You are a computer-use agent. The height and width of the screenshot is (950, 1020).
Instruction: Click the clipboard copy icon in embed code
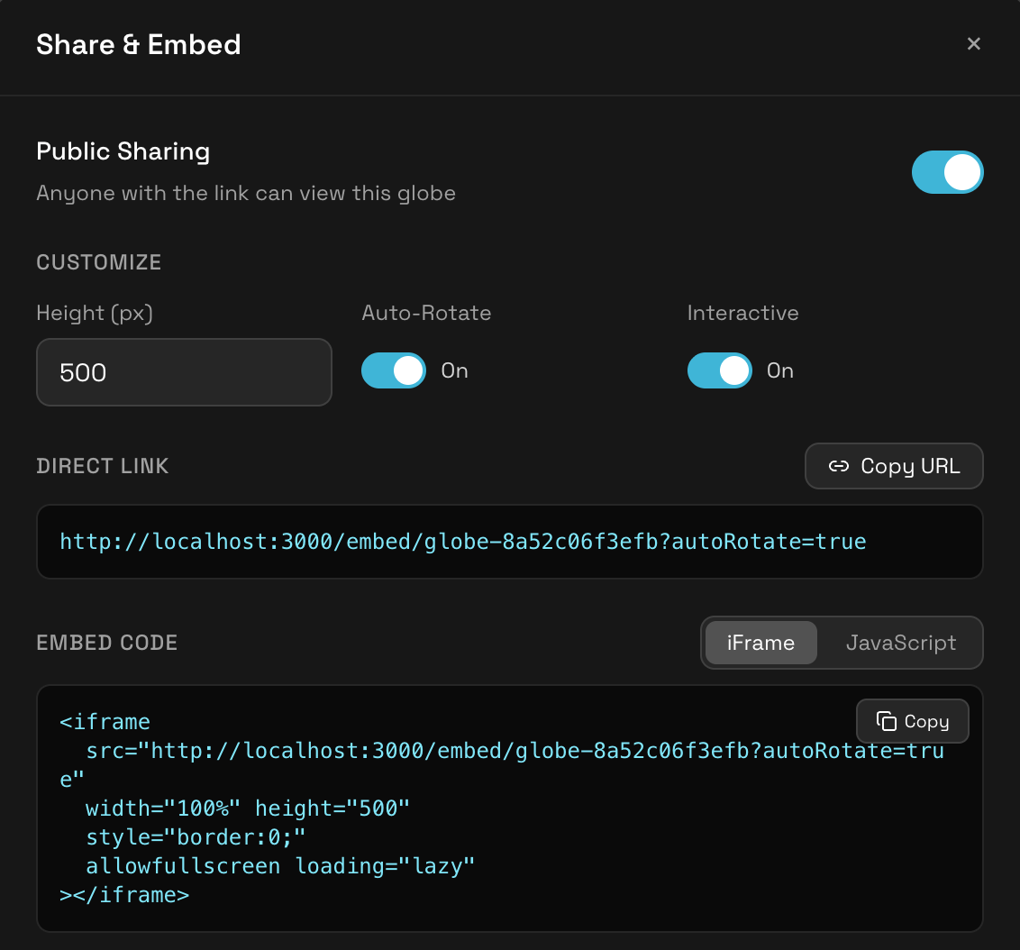click(887, 721)
